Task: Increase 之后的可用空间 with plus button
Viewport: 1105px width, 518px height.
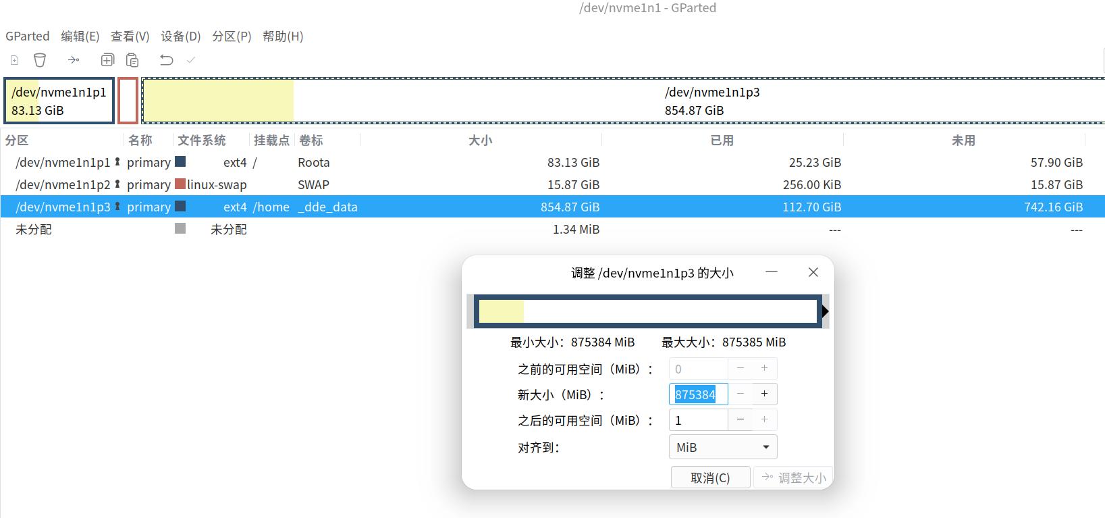Action: click(765, 419)
